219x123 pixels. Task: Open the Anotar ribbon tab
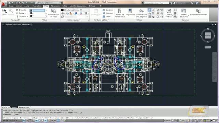(x=27, y=6)
